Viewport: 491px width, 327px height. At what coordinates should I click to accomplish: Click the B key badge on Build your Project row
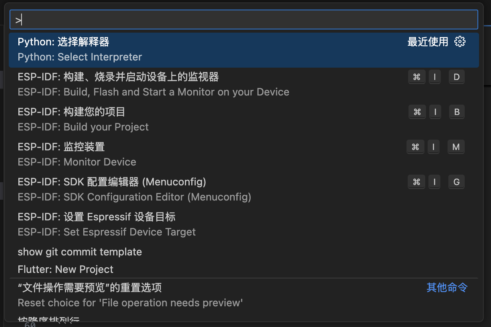coord(457,112)
